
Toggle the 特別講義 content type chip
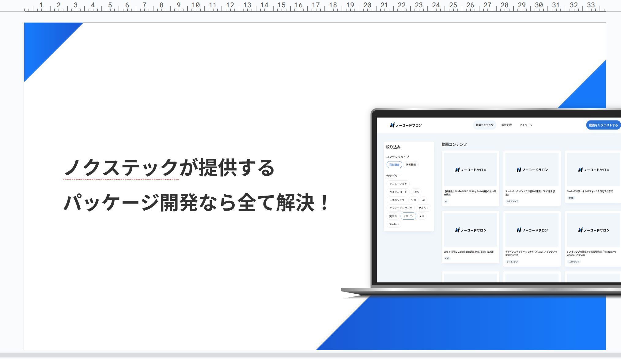(x=411, y=165)
